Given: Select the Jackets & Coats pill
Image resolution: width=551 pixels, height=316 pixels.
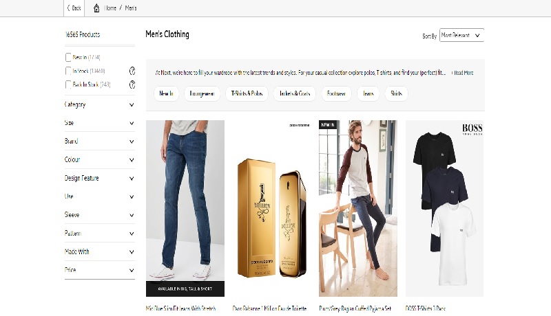Looking at the screenshot, I should (x=295, y=93).
